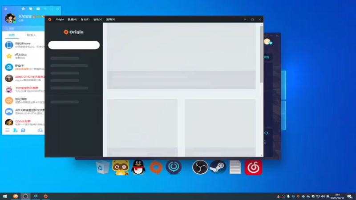The width and height of the screenshot is (356, 200).
Task: Click the microphone icon in the tray
Action: [288, 196]
